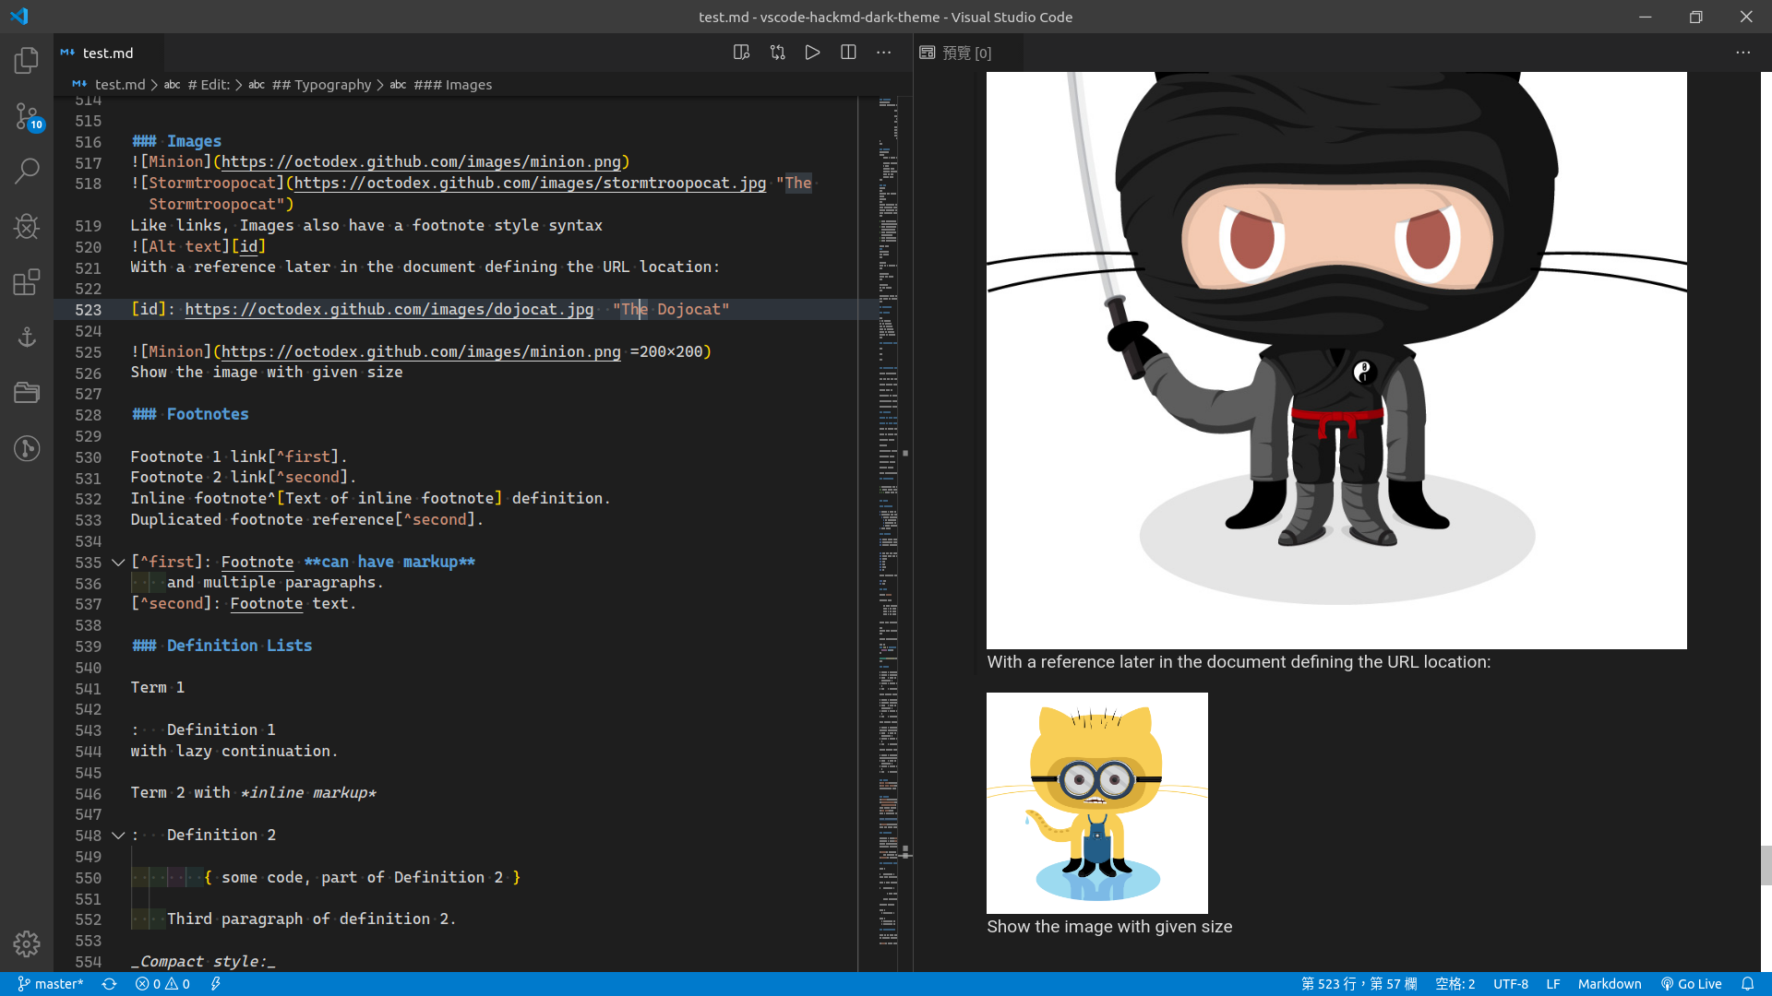Collapse the fold at line 535
1772x996 pixels.
118,562
